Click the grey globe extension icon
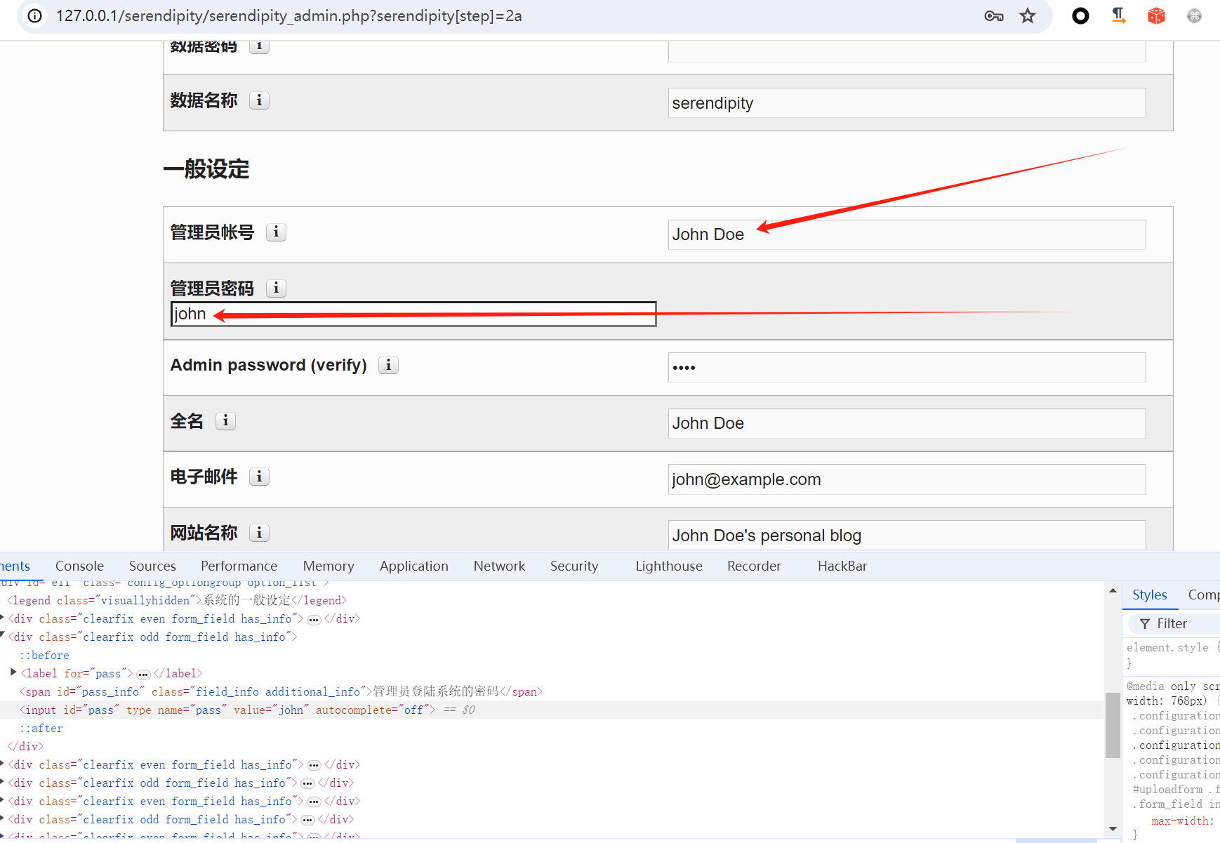 [1194, 15]
